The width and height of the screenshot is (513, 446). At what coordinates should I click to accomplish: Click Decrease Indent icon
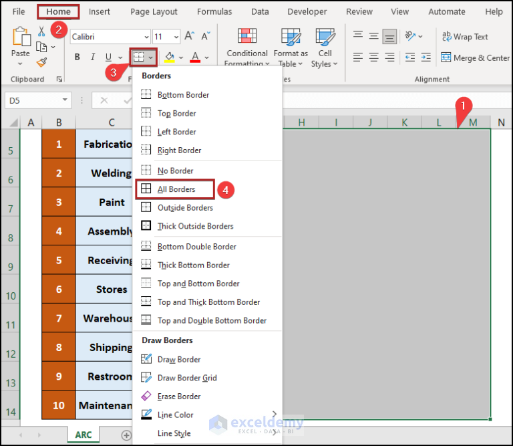point(410,58)
